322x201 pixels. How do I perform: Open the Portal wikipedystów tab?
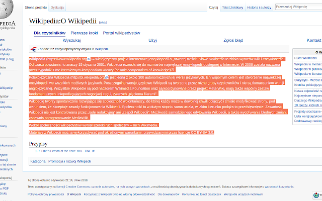(x=121, y=33)
